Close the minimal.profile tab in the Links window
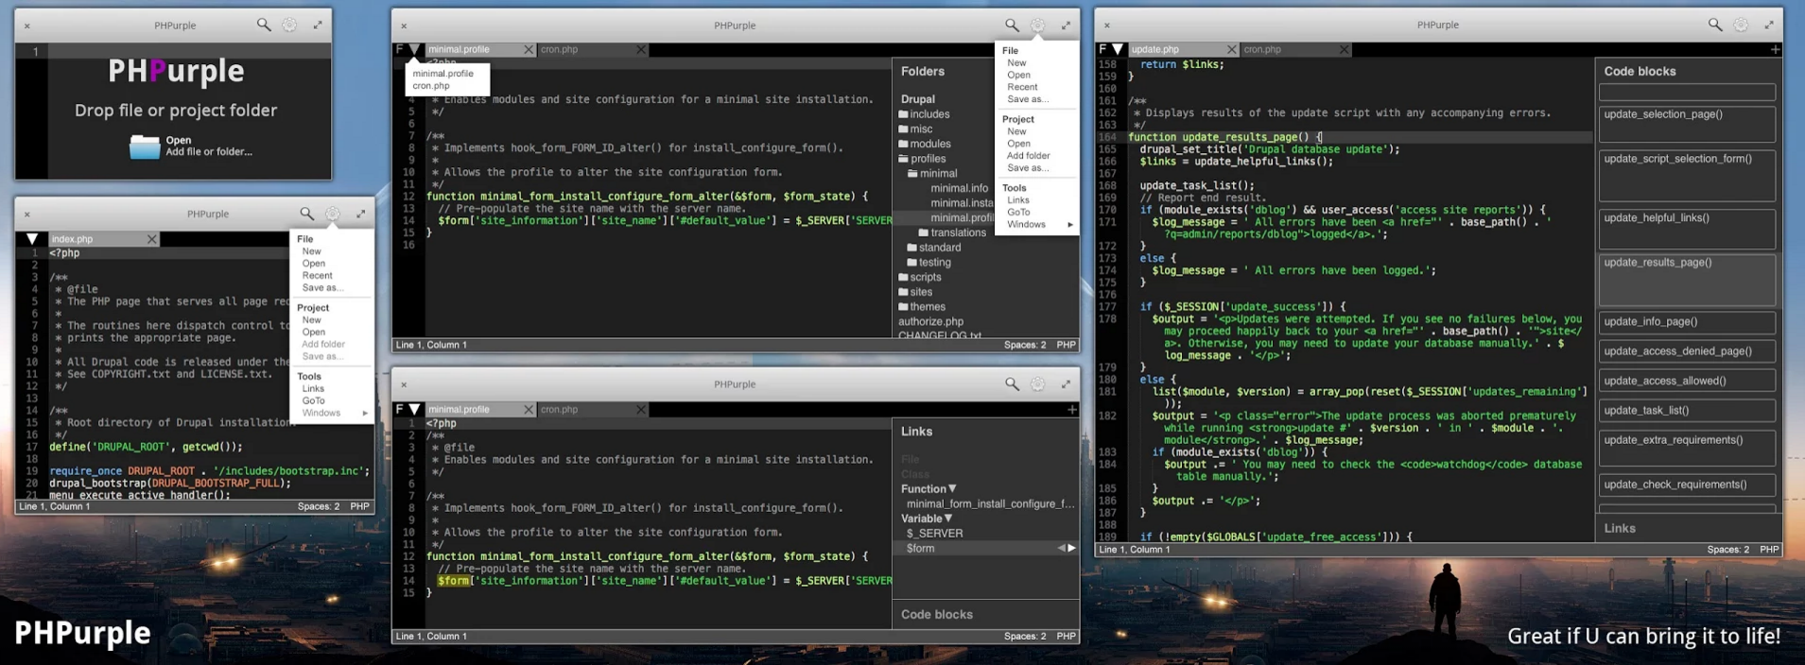Viewport: 1805px width, 665px height. point(529,410)
